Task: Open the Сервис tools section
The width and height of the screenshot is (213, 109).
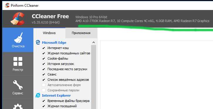Action: [x=18, y=88]
